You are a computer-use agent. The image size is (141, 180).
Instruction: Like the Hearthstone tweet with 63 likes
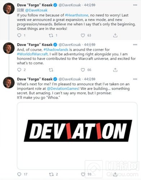83,35
